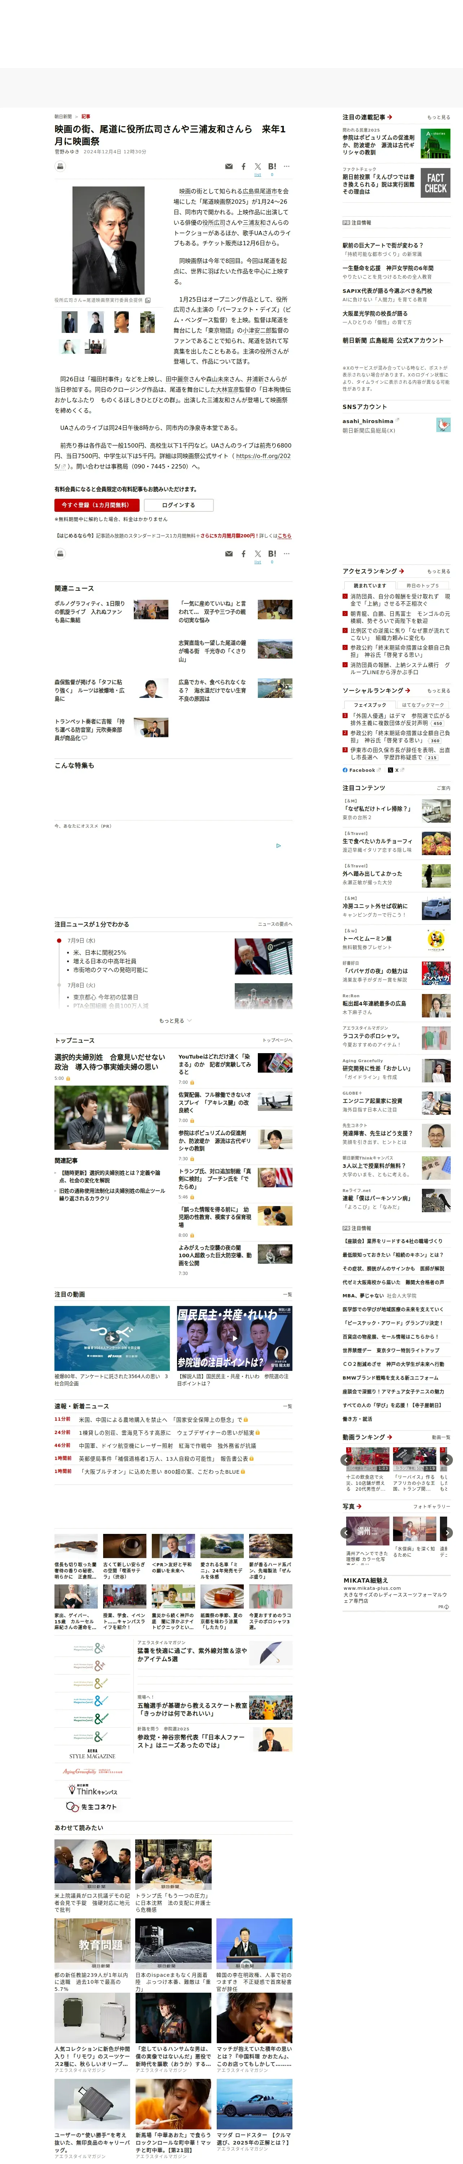Click もっと見る beside アクセスランキング
Screen dimensions: 463x2164
point(438,571)
